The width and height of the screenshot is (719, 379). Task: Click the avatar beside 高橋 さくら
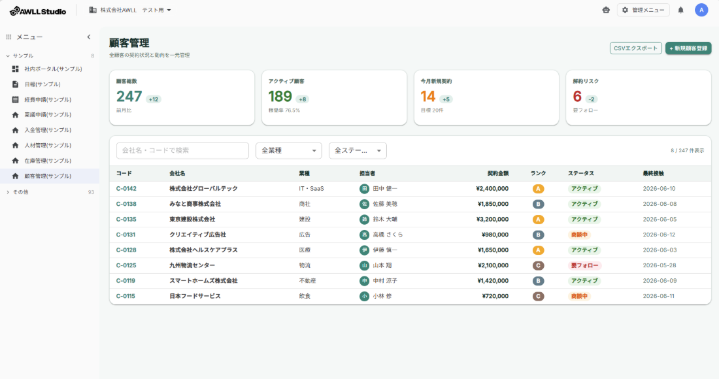(x=364, y=235)
